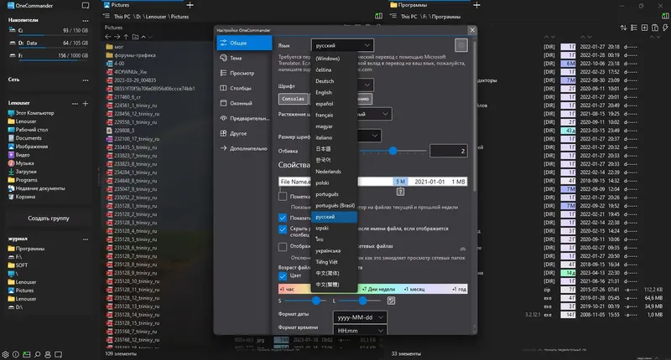Screen dimensions: 671x360
Task: Open the Оконный settings tab
Action: [244, 103]
